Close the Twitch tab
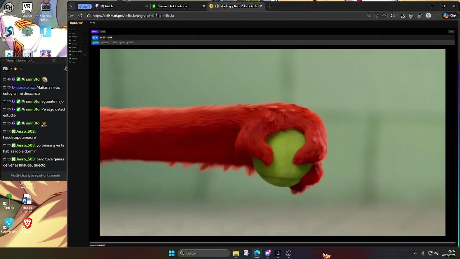 coord(147,6)
